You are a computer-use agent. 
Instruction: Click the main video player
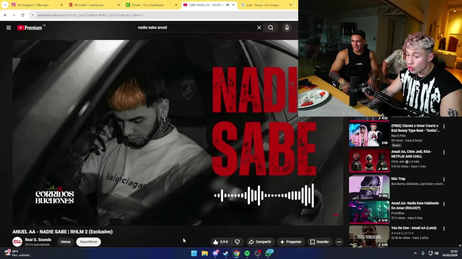click(177, 132)
